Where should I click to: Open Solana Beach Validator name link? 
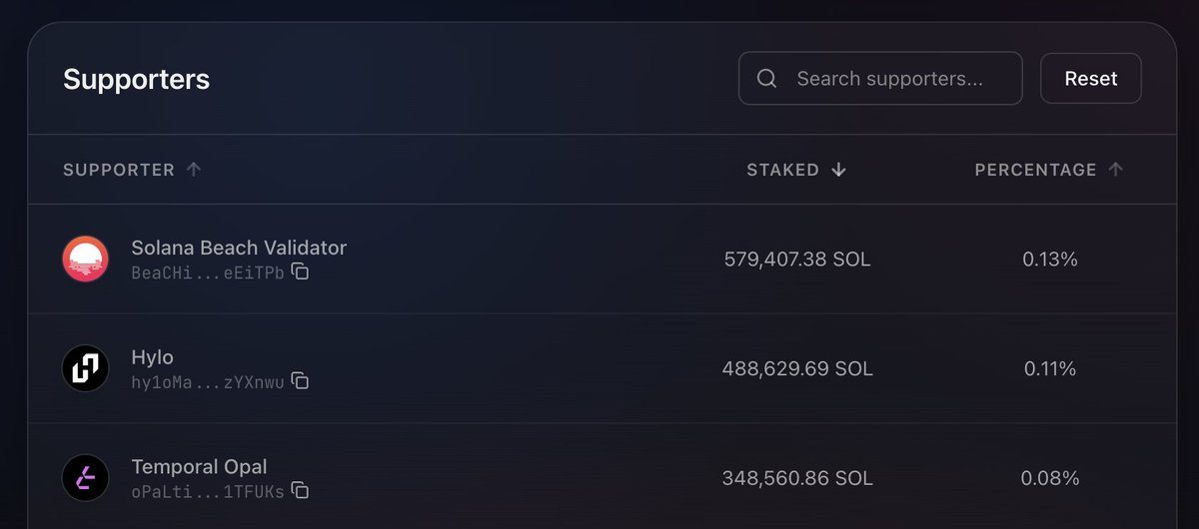click(x=239, y=248)
